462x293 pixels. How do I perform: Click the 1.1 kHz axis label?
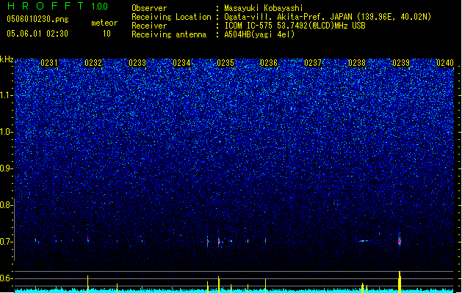pyautogui.click(x=7, y=95)
